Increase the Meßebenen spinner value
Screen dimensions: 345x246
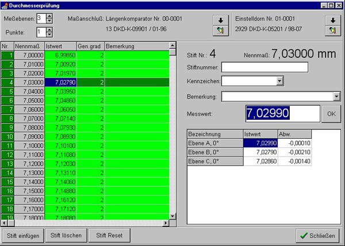point(49,16)
